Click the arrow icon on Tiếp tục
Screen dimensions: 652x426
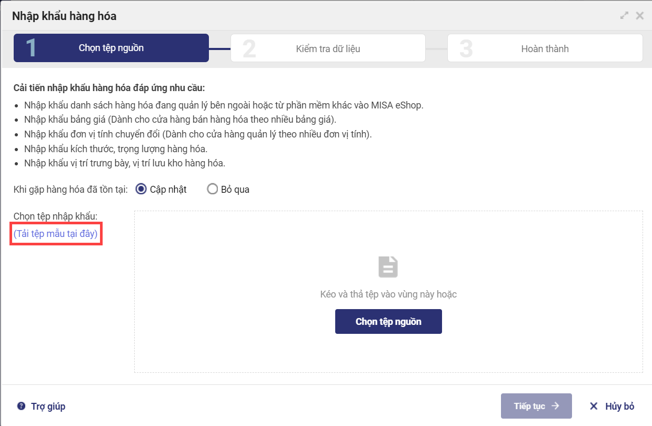(x=555, y=406)
